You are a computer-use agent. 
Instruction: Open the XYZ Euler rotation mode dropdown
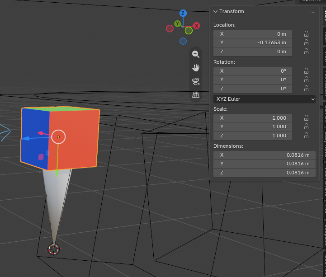[264, 99]
